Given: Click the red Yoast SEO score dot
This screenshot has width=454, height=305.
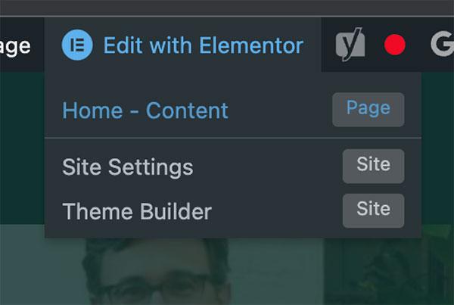Looking at the screenshot, I should tap(395, 45).
